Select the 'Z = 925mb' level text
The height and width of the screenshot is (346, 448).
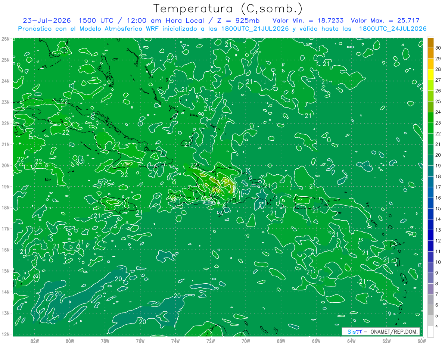[238, 21]
